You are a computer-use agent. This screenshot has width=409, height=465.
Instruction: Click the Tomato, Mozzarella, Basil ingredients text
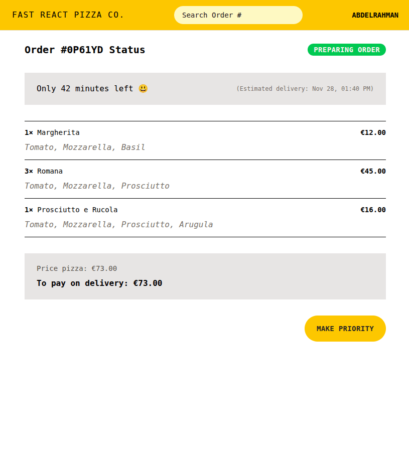pyautogui.click(x=85, y=147)
